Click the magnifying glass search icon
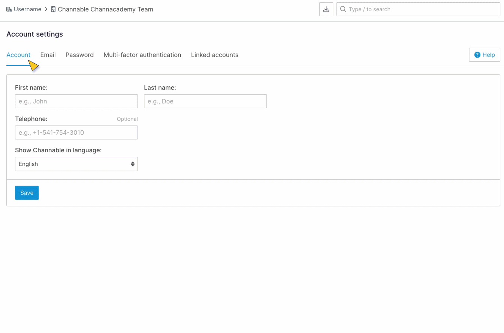Viewport: 504px width, 333px height. (343, 9)
